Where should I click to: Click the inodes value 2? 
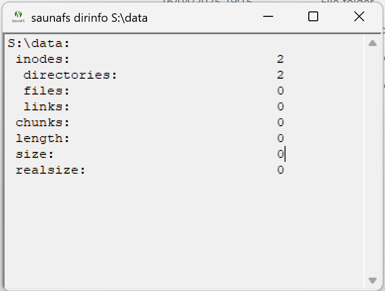coord(280,59)
